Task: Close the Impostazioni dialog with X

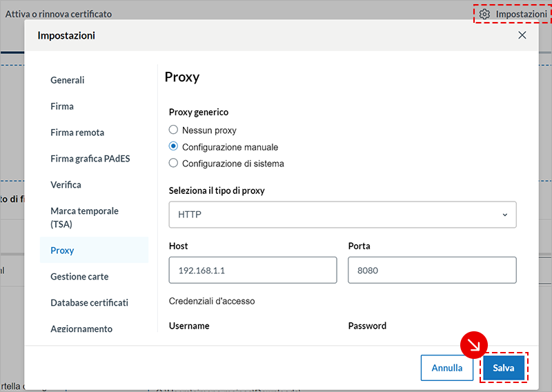Action: pyautogui.click(x=522, y=35)
